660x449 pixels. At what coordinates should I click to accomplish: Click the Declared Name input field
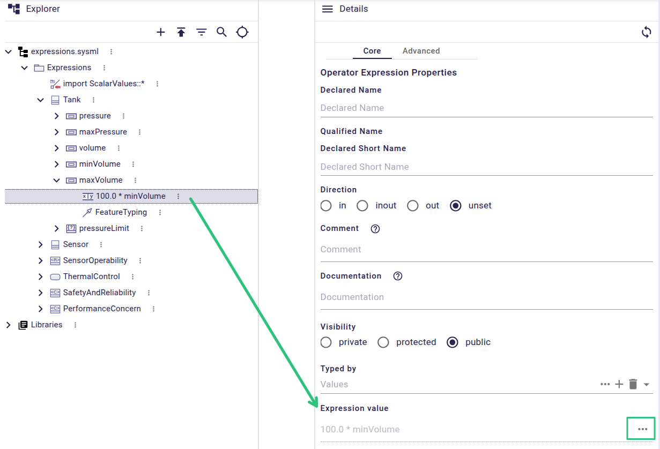coord(486,108)
